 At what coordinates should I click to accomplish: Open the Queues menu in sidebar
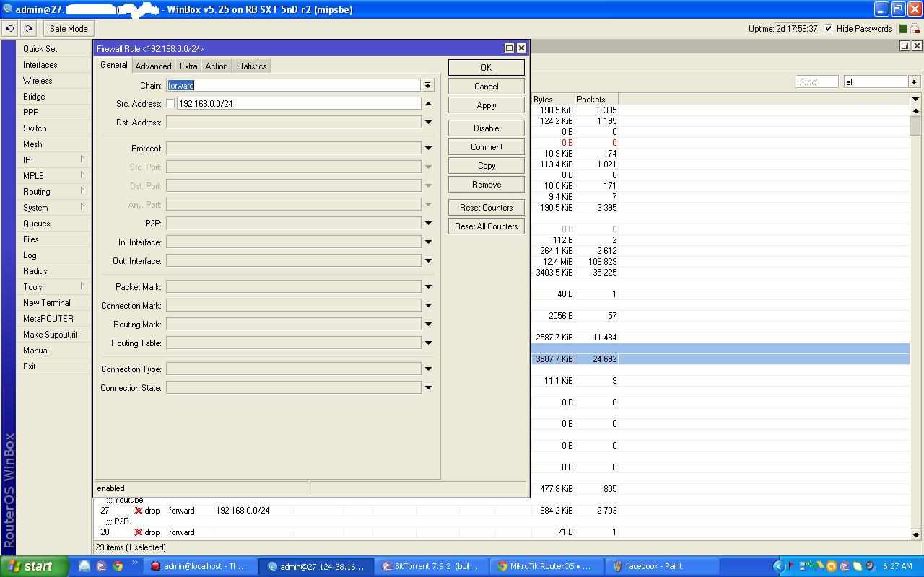36,224
